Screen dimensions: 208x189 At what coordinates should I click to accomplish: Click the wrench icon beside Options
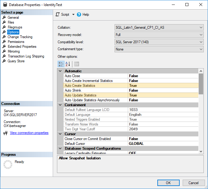click(x=4, y=32)
